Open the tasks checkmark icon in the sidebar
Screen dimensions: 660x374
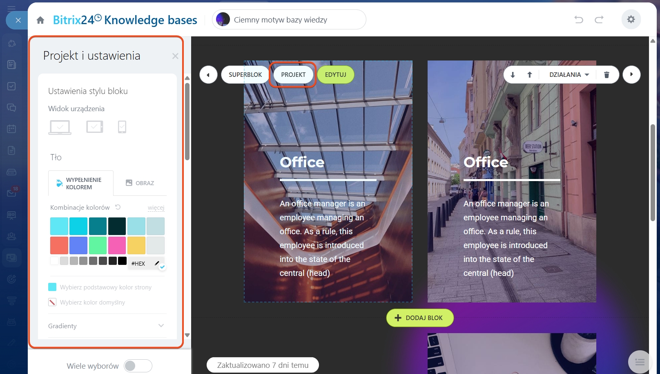pyautogui.click(x=12, y=86)
